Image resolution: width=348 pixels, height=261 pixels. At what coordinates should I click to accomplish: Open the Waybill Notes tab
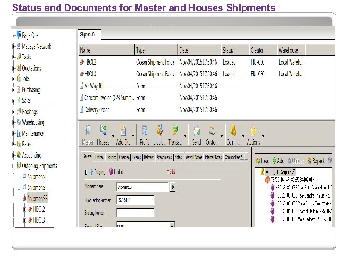click(193, 157)
